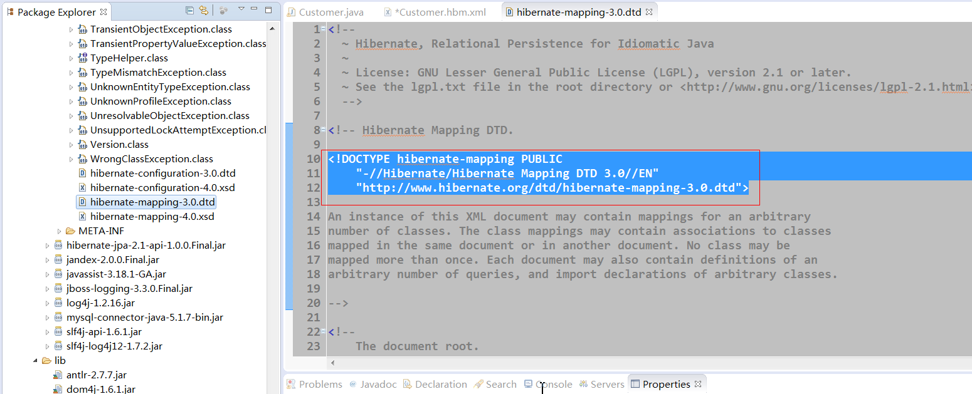Click dom4j-1.6.1.jar file icon
The width and height of the screenshot is (972, 394).
coord(58,389)
